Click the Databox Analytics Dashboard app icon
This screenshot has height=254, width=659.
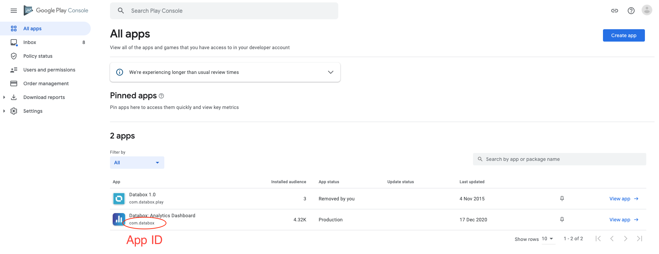click(119, 219)
